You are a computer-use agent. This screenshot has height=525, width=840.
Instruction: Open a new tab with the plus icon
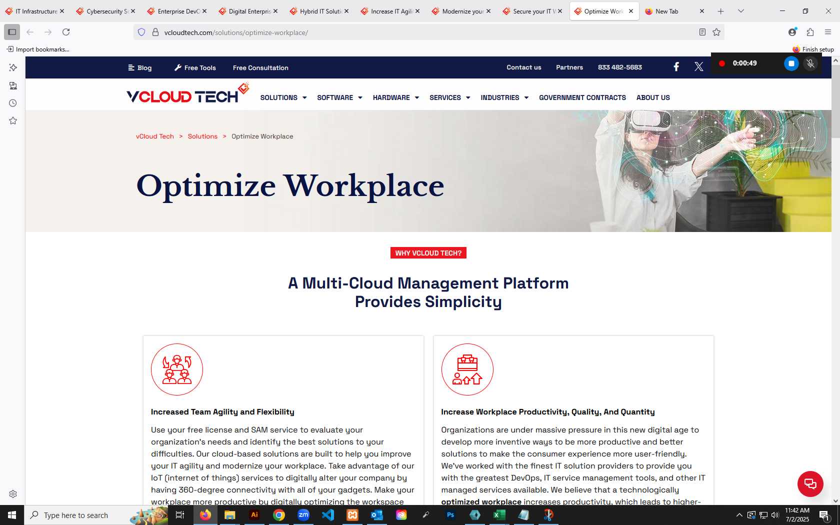[720, 11]
